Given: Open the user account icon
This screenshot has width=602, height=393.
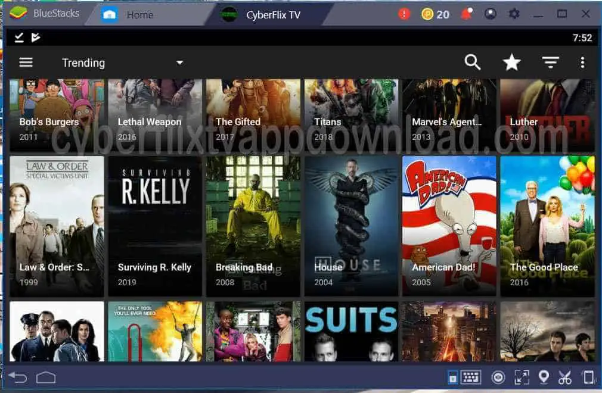Looking at the screenshot, I should (491, 14).
